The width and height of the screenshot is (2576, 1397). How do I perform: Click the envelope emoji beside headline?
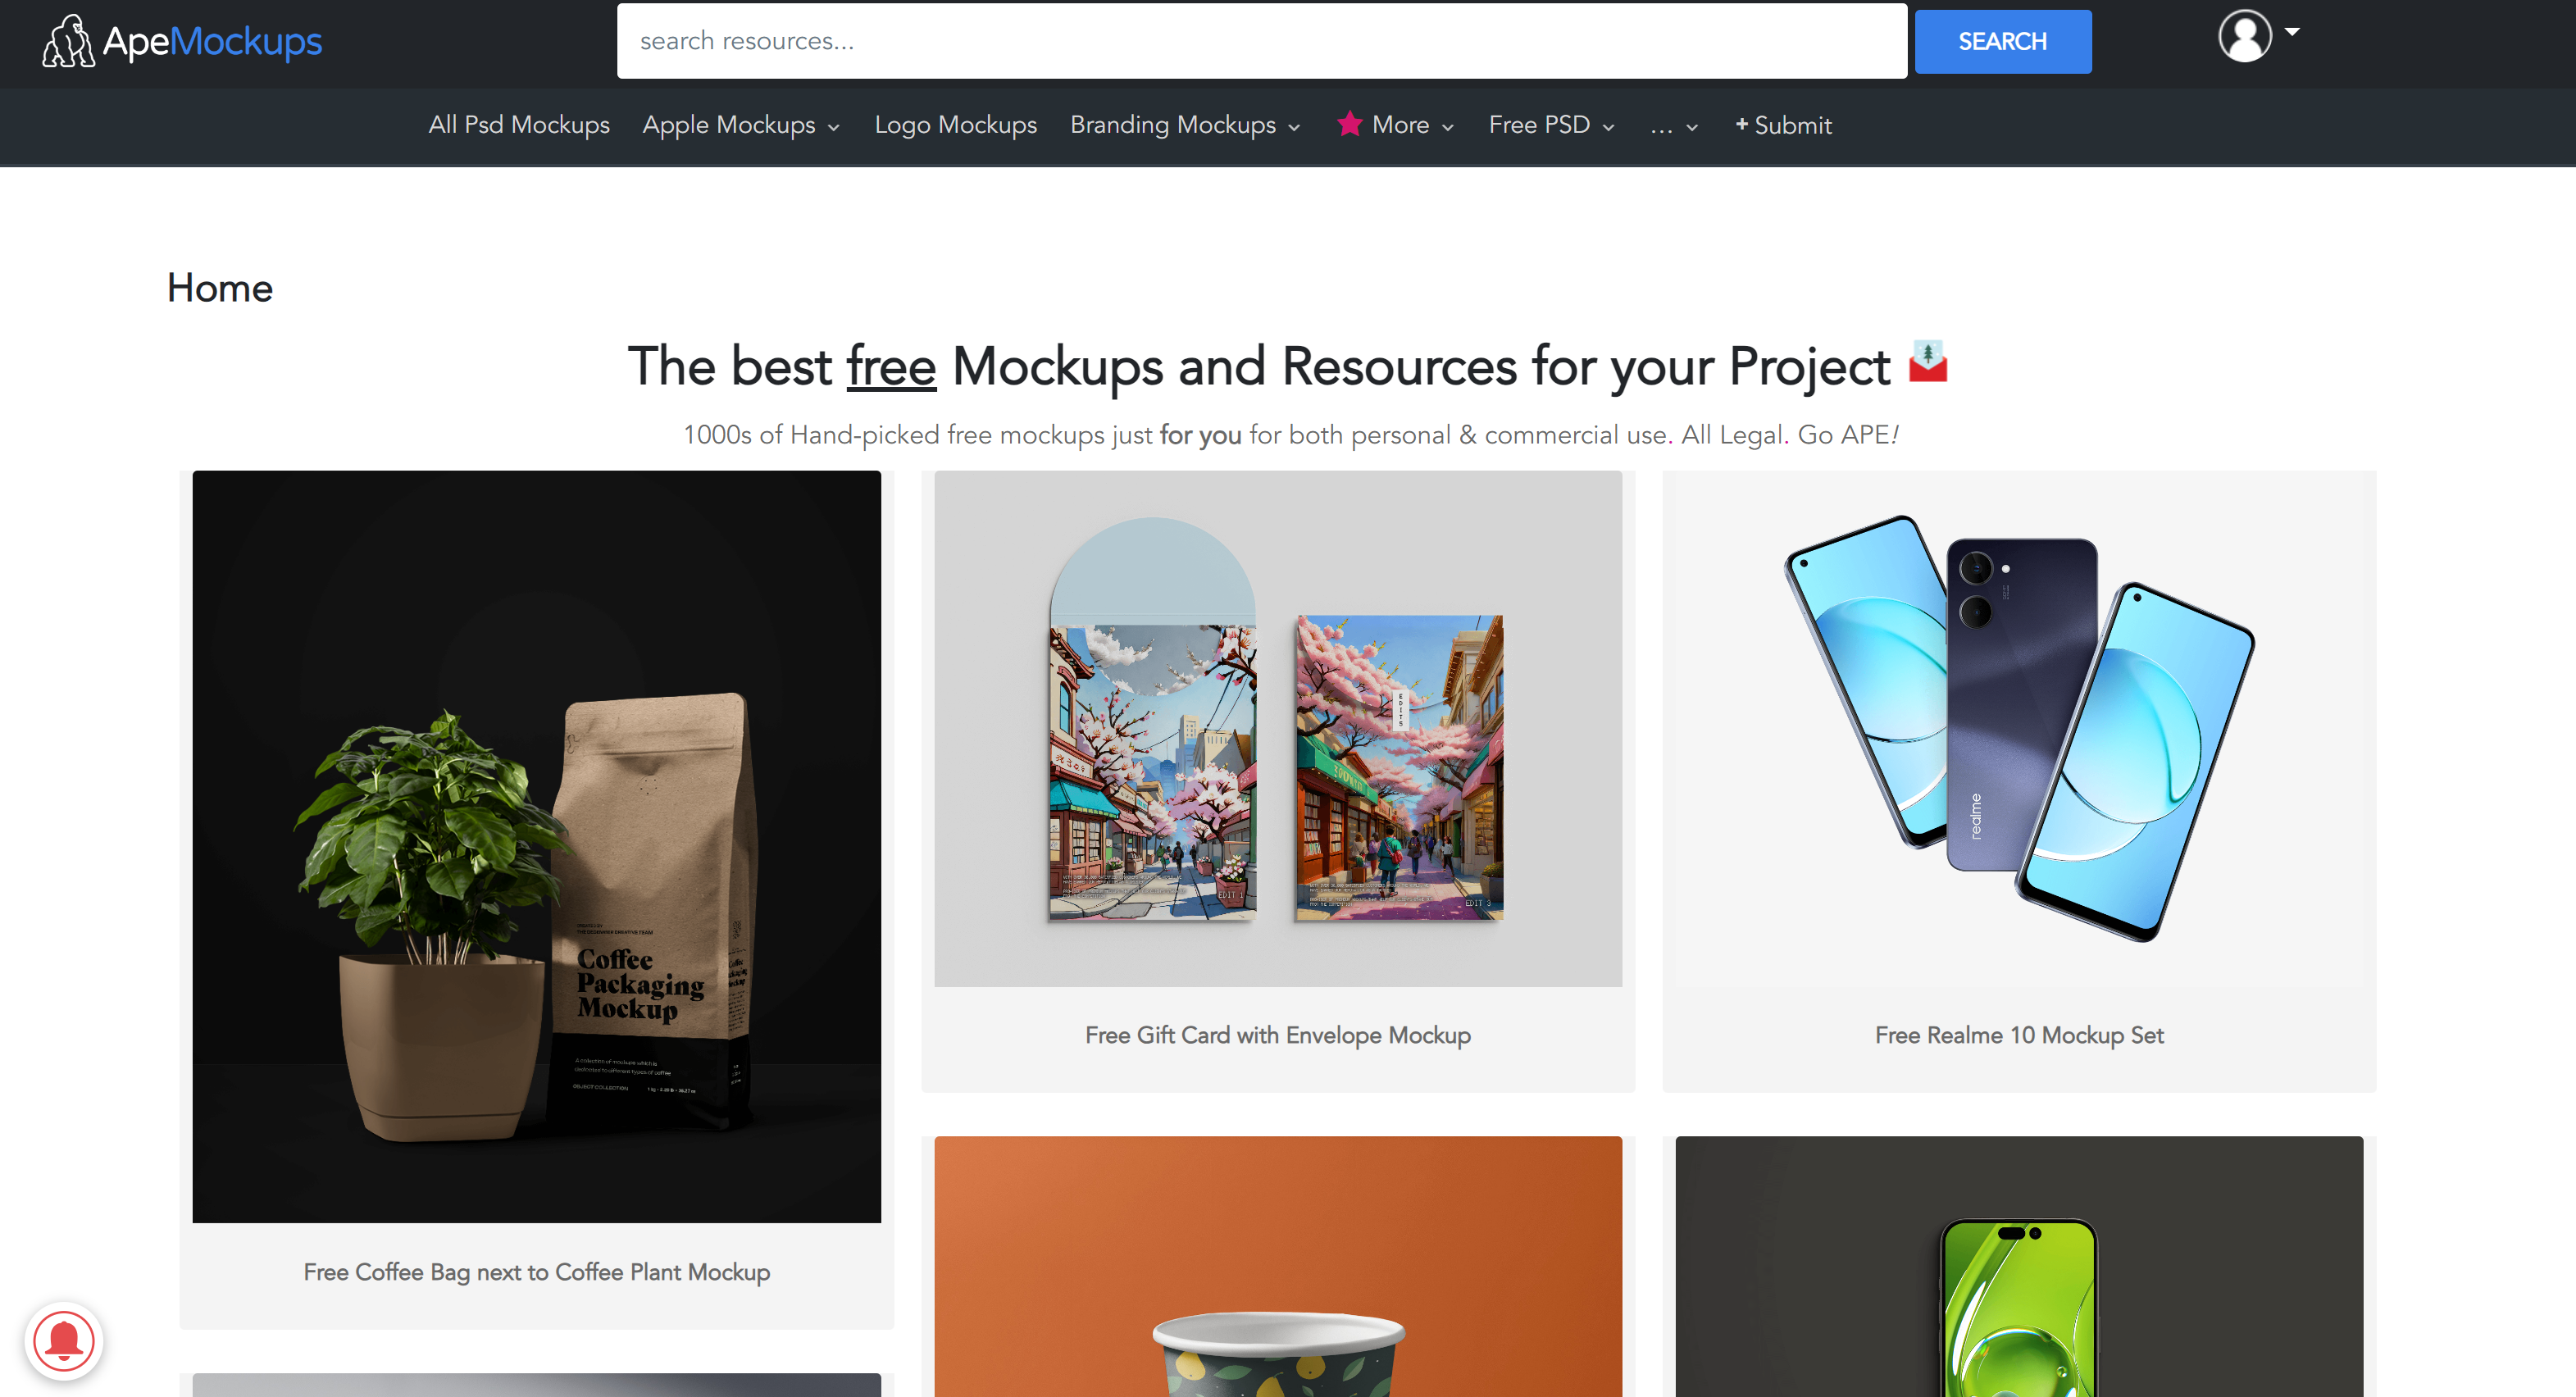[1927, 362]
